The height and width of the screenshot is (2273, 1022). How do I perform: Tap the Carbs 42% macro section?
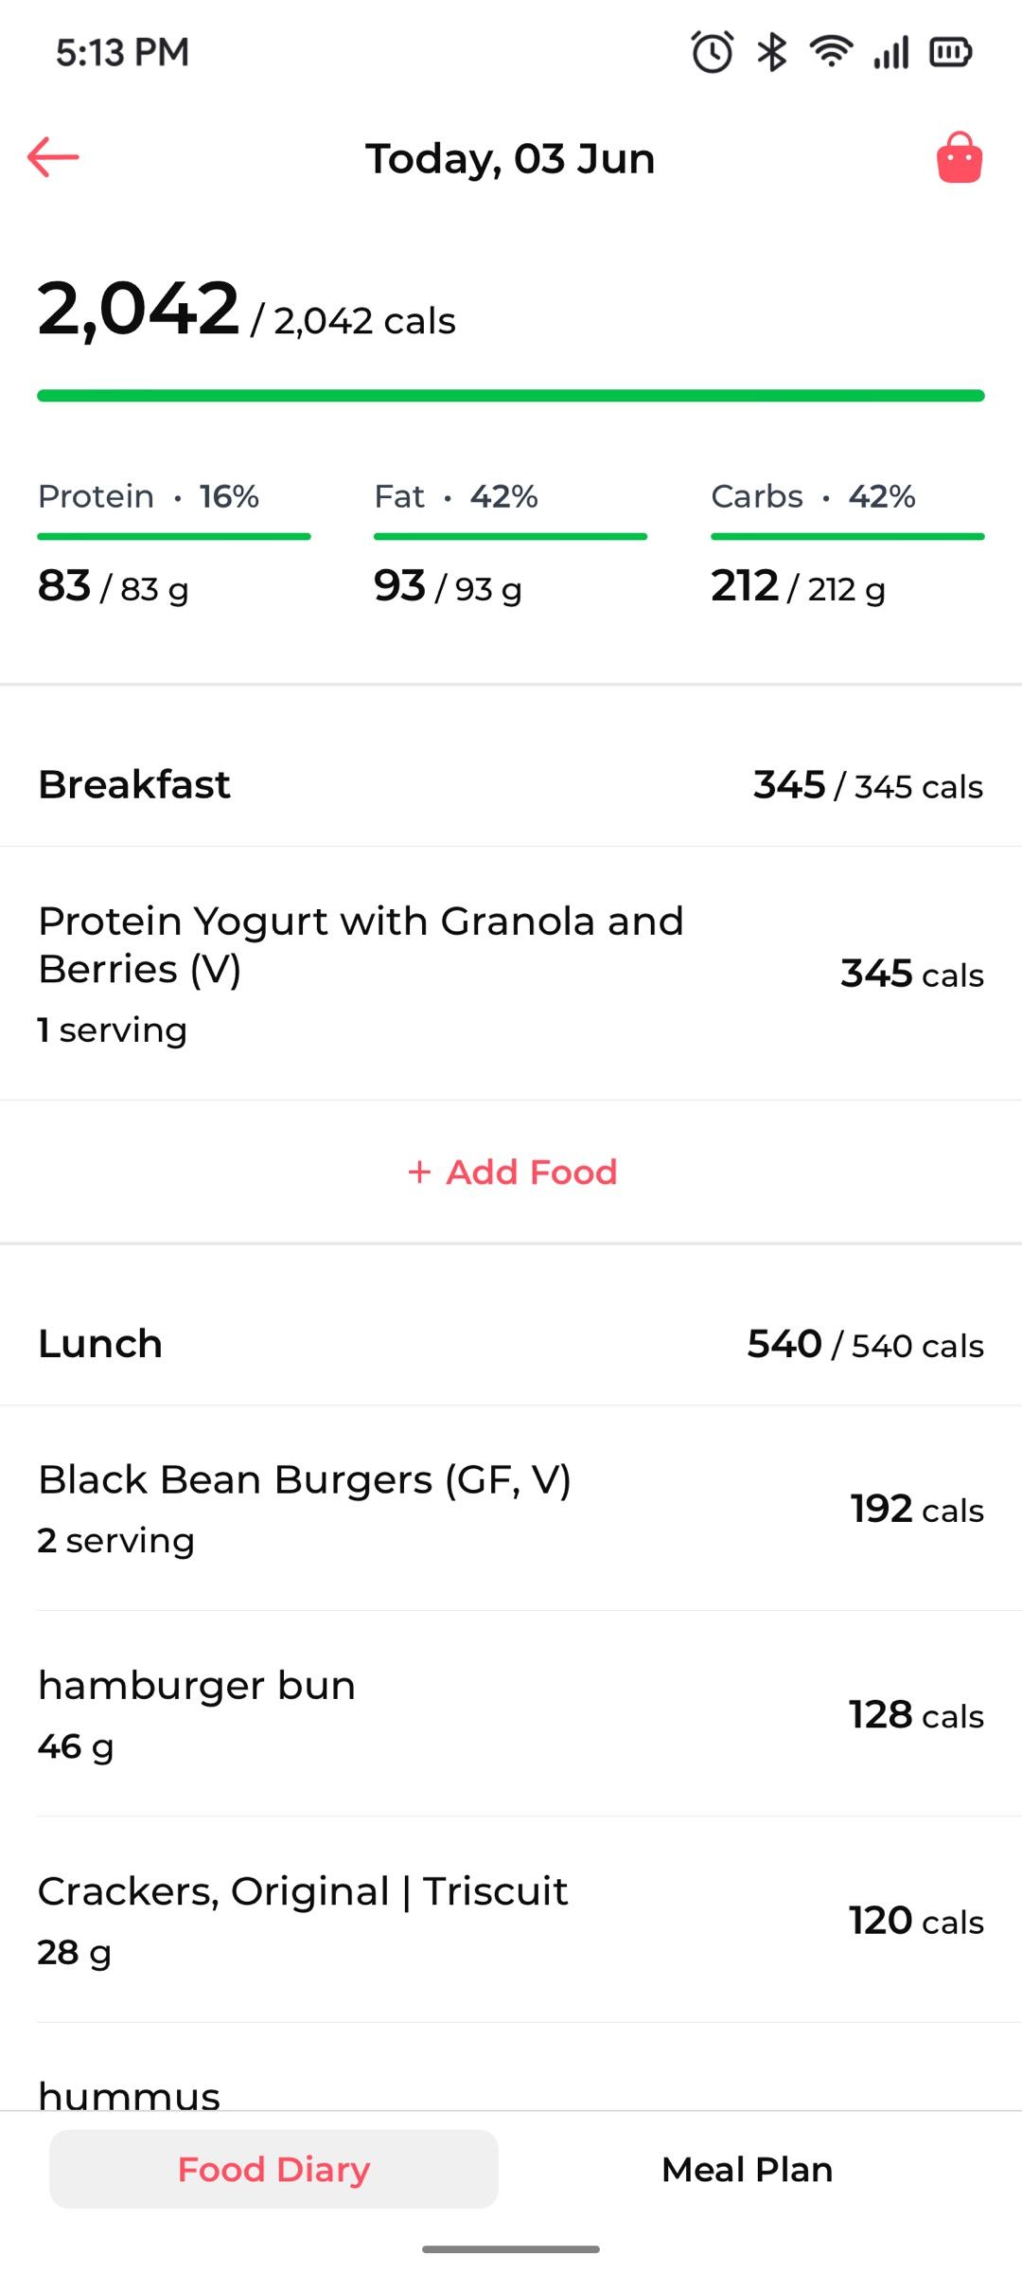click(x=848, y=544)
